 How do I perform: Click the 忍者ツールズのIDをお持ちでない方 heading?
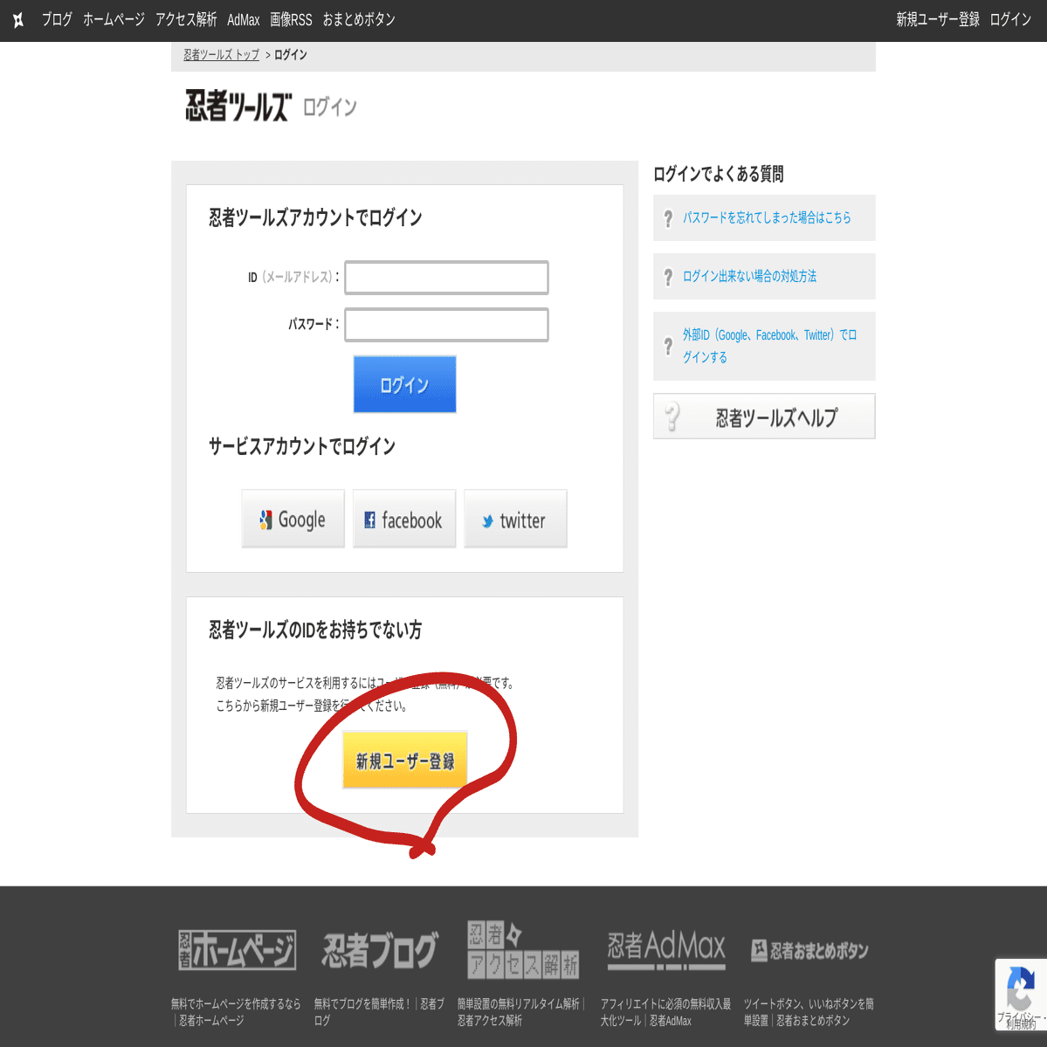[315, 630]
